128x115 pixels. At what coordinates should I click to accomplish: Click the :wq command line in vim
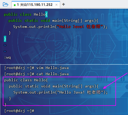[x=7, y=57]
